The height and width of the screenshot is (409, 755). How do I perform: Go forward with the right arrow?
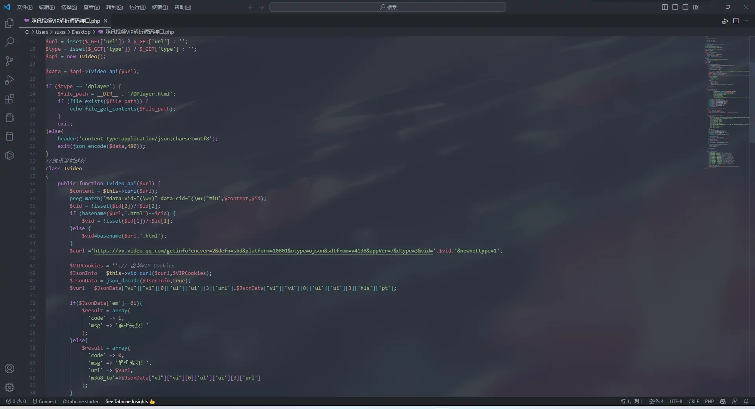261,7
